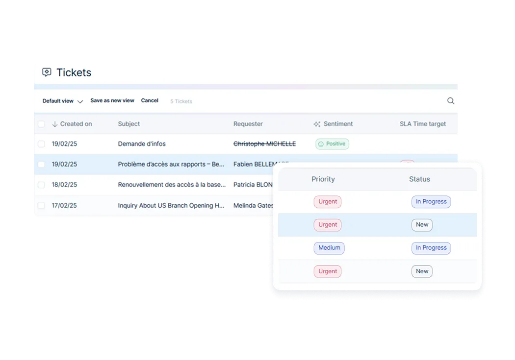The image size is (515, 360).
Task: Click the 18/02/25 date cell
Action: [64, 185]
